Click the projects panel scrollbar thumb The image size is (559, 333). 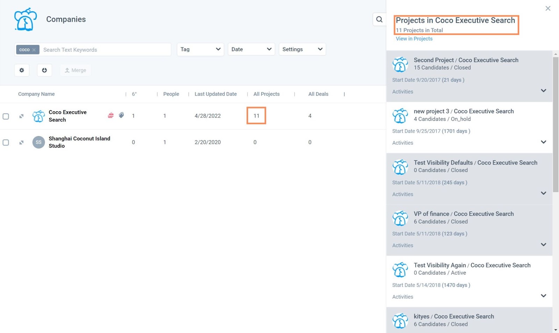[556, 124]
